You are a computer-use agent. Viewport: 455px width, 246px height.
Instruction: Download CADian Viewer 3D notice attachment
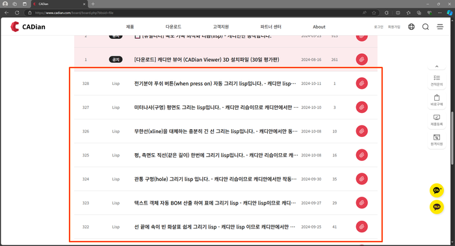point(361,60)
